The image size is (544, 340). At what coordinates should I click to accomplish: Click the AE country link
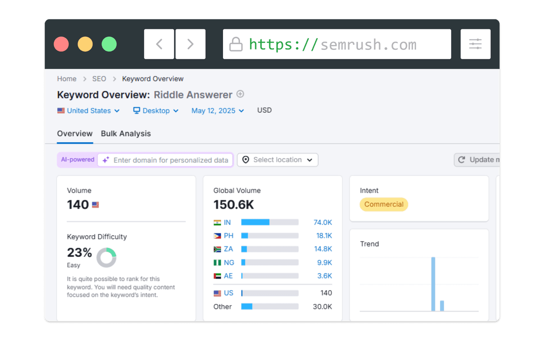(228, 276)
